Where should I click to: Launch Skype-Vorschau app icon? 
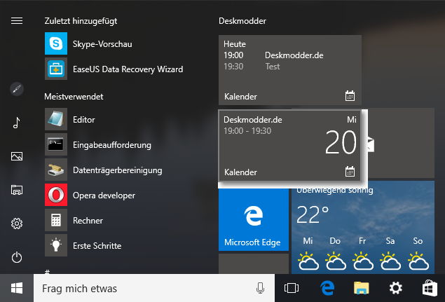[x=56, y=43]
